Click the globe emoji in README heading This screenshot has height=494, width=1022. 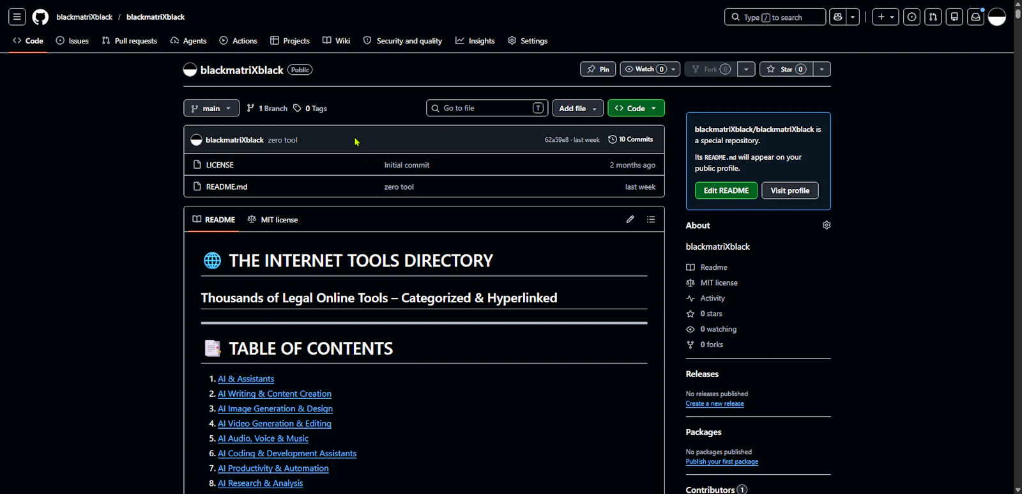pos(212,261)
